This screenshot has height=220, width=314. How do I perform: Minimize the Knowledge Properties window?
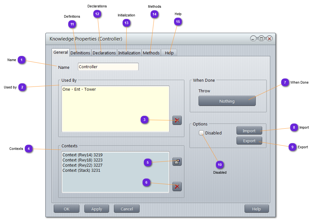click(253, 39)
